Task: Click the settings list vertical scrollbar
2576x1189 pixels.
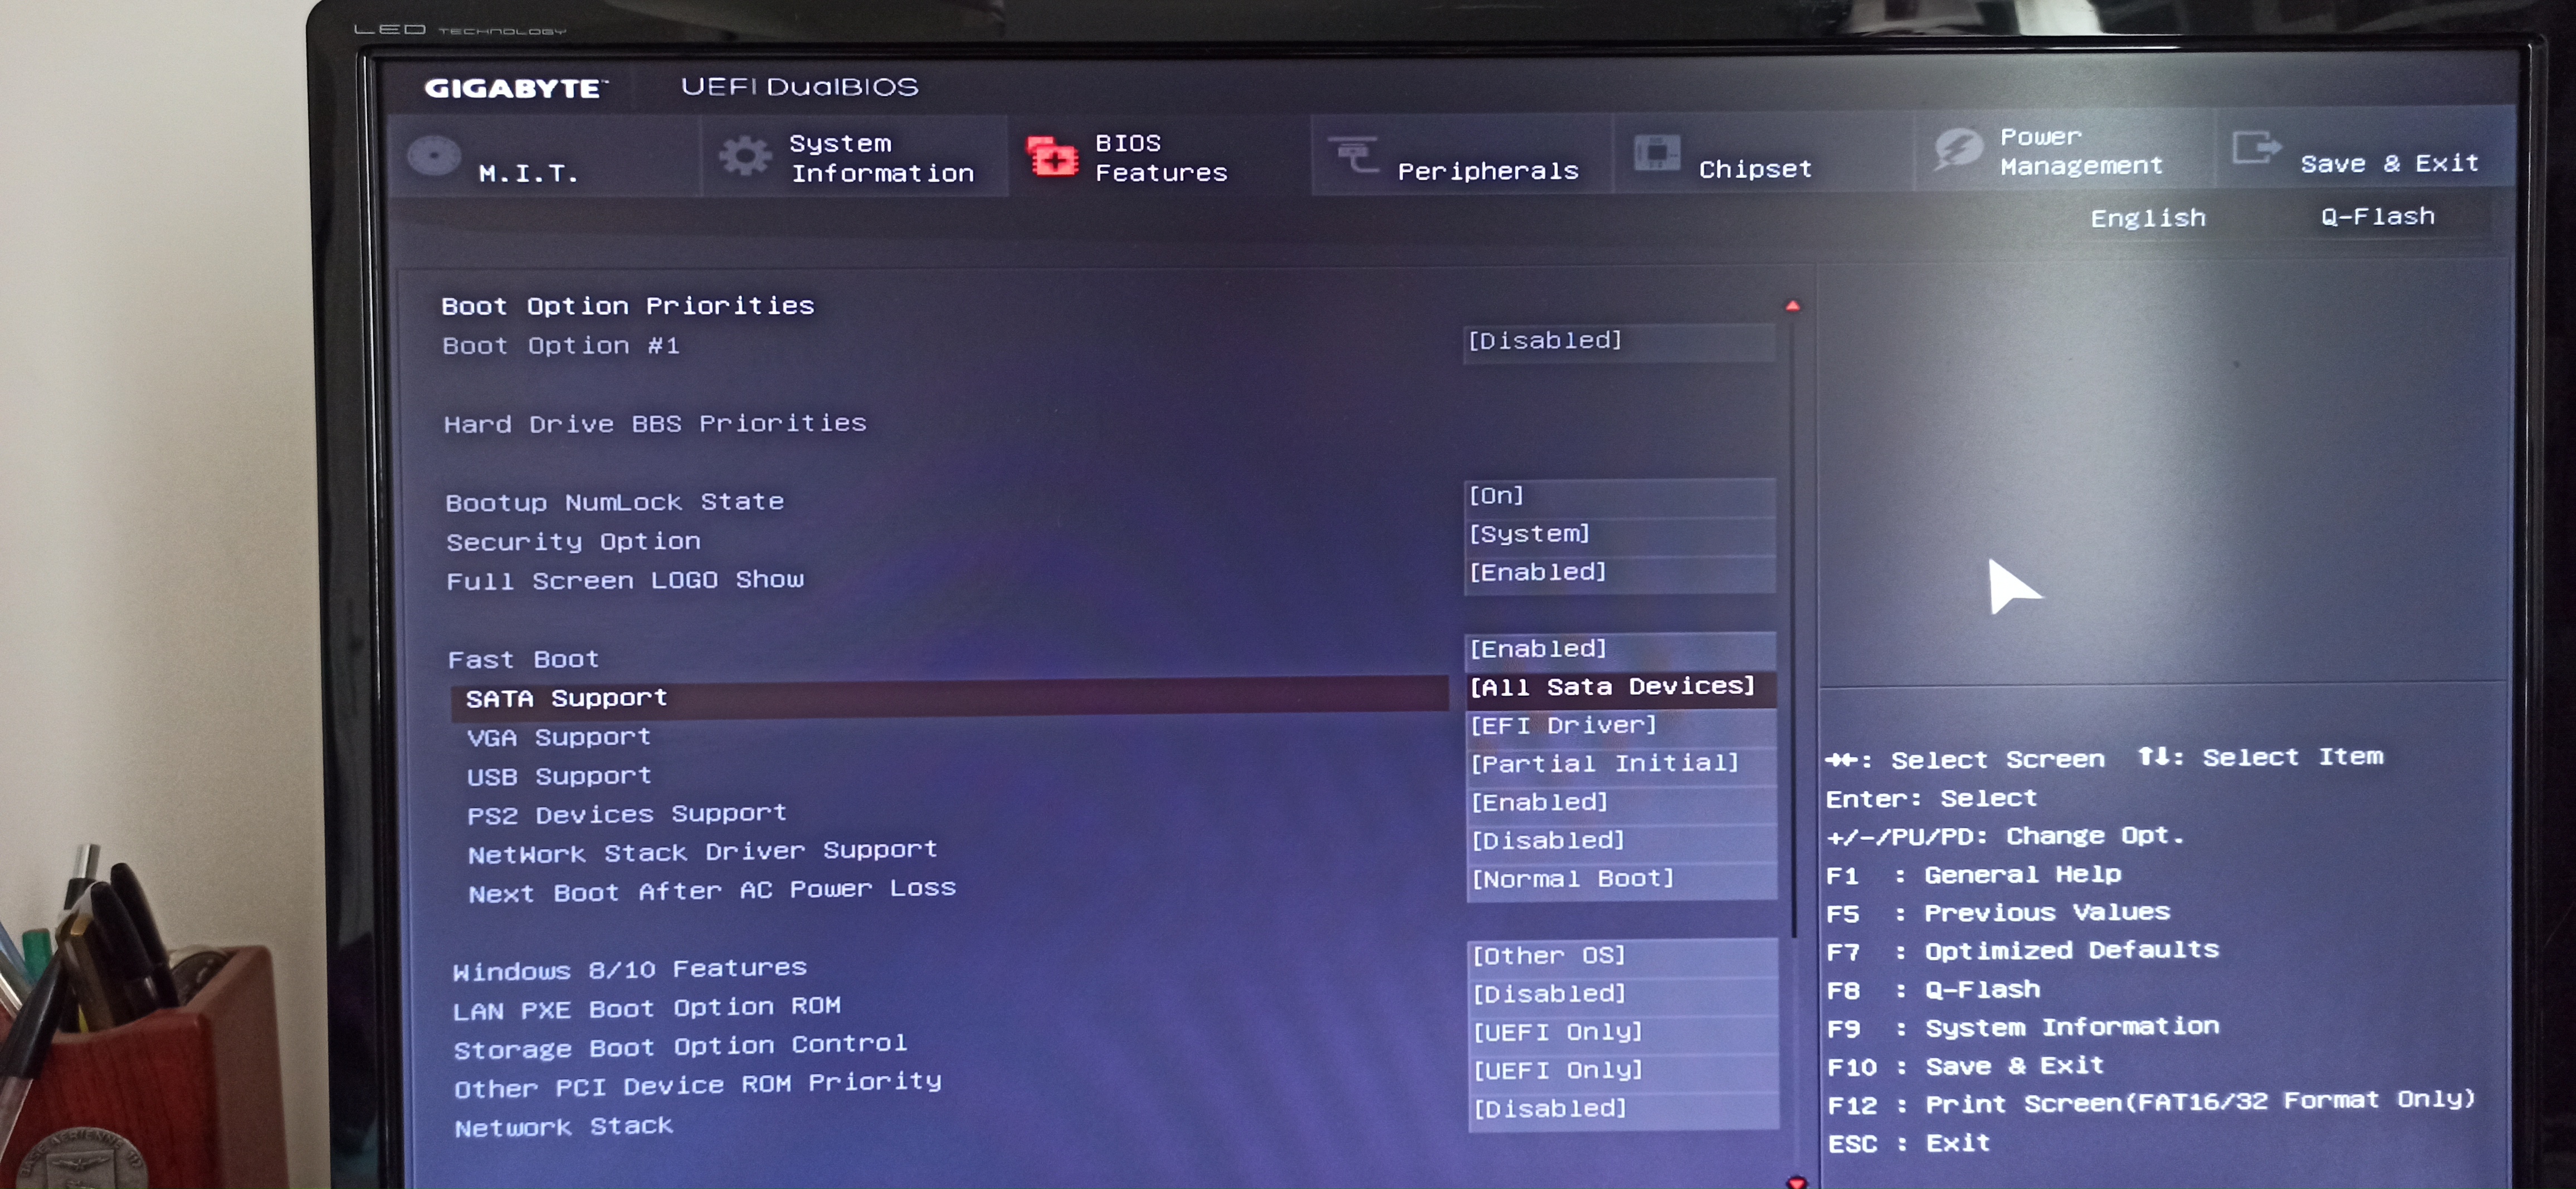Action: 1794,625
